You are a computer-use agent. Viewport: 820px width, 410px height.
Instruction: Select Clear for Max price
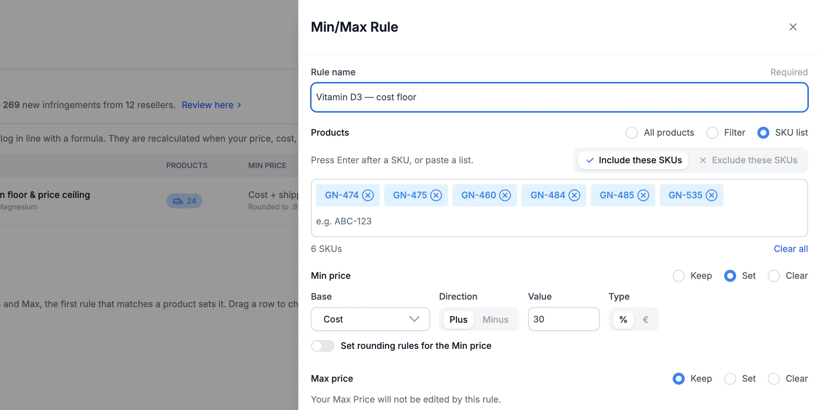774,379
